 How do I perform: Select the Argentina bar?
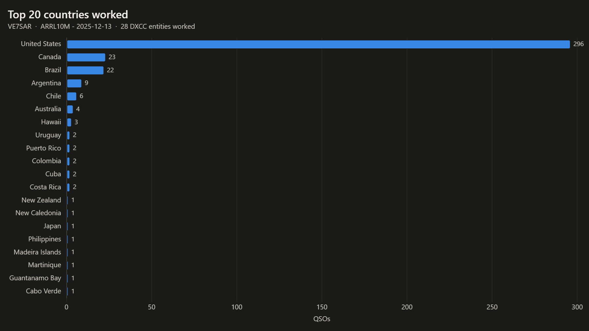[74, 83]
